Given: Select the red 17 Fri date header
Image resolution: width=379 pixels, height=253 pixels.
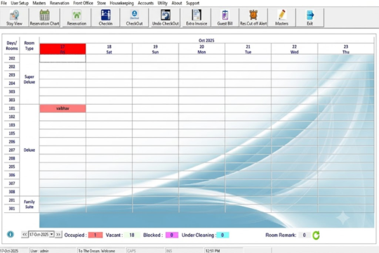Looking at the screenshot, I should [x=62, y=49].
